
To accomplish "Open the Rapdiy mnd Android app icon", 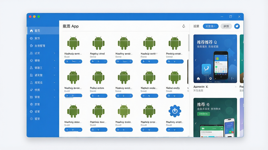I will click(98, 43).
